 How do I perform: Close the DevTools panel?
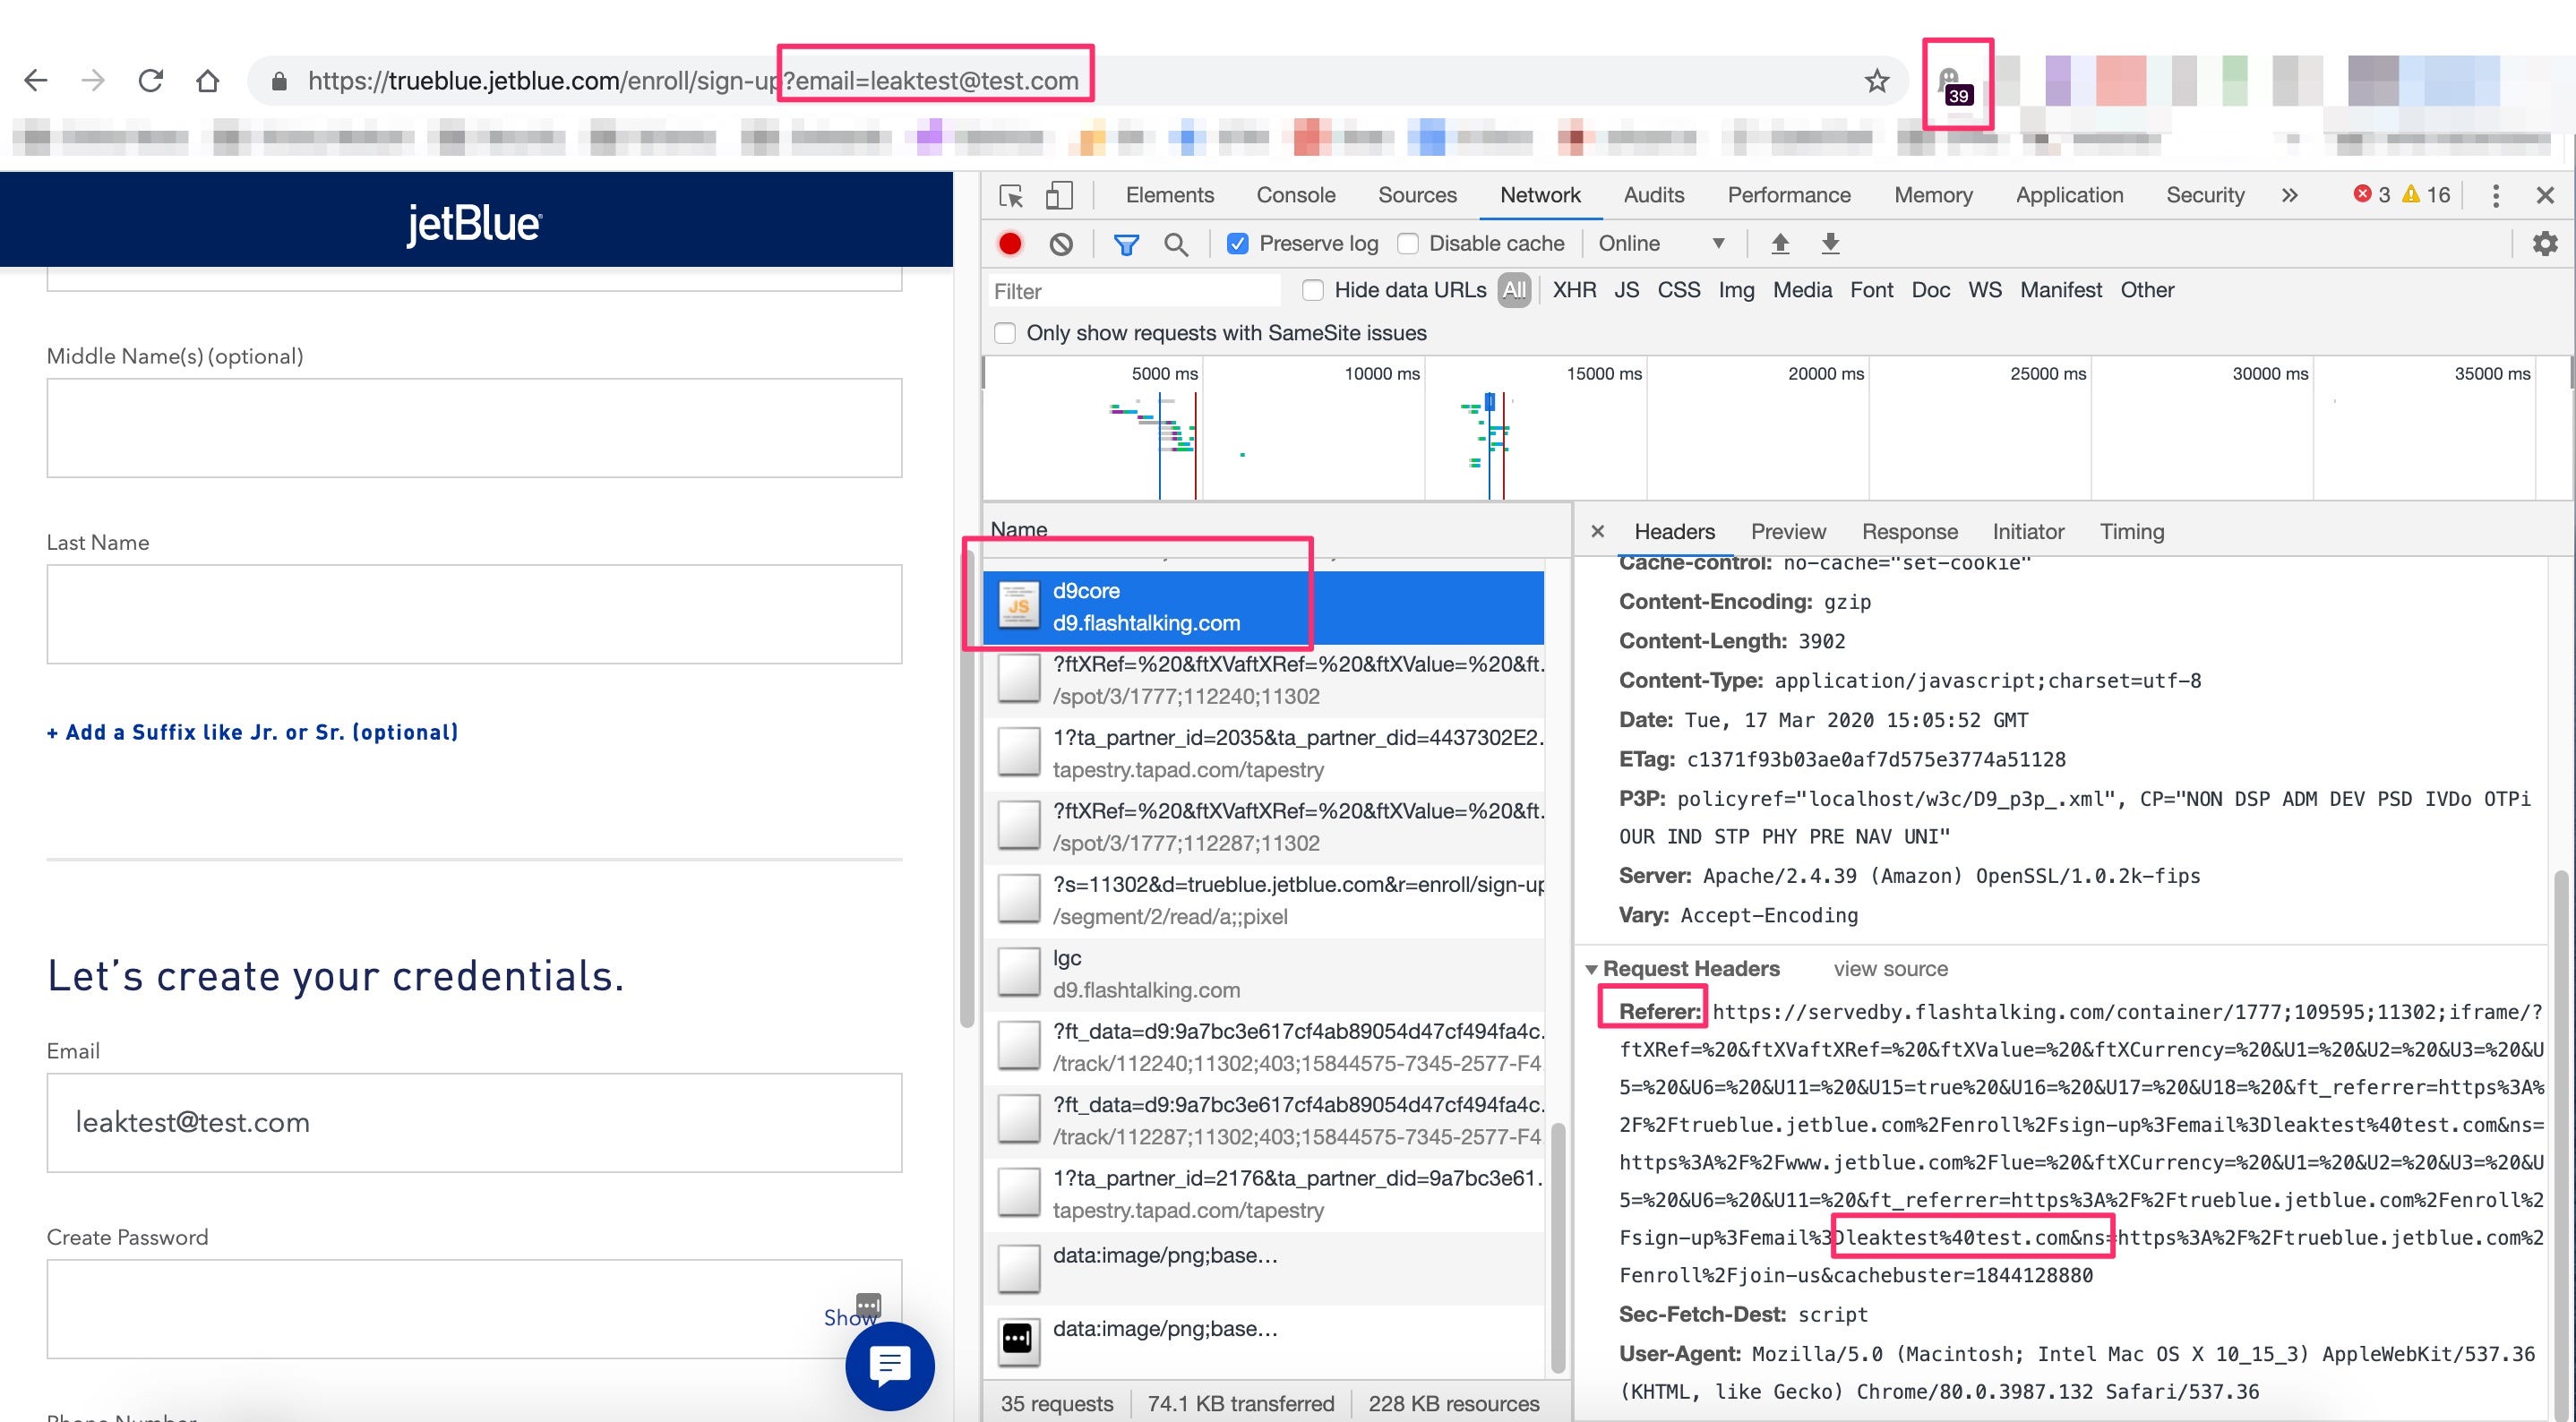tap(2545, 195)
